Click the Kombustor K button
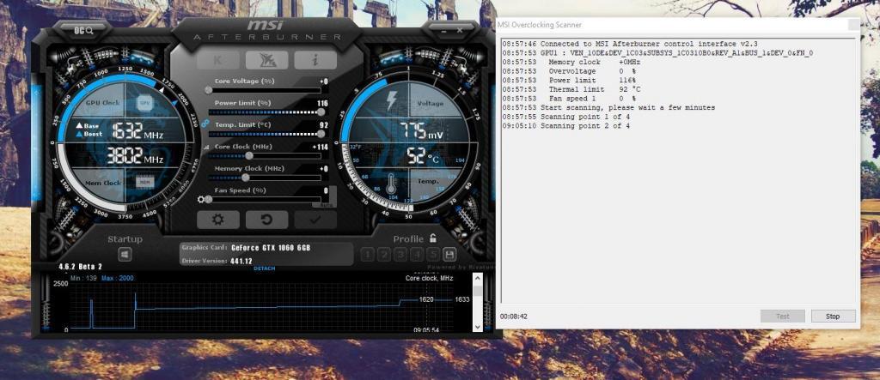Viewport: 880px width, 380px height. click(x=218, y=60)
